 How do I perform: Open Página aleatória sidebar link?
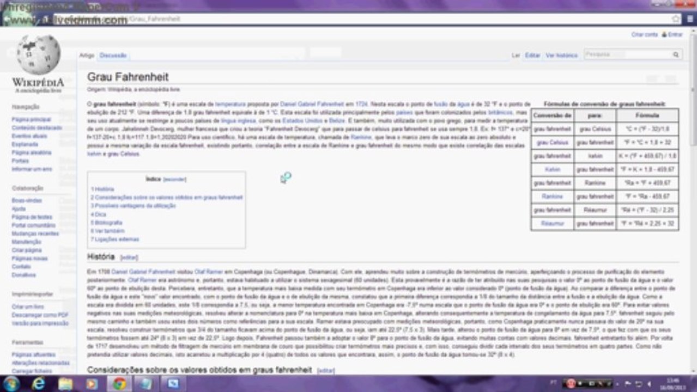pyautogui.click(x=32, y=152)
